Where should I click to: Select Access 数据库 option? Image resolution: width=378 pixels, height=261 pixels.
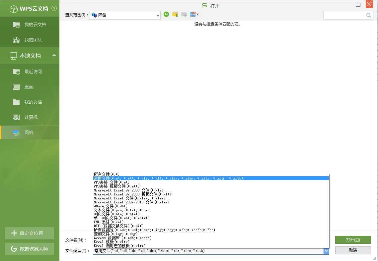click(211, 238)
